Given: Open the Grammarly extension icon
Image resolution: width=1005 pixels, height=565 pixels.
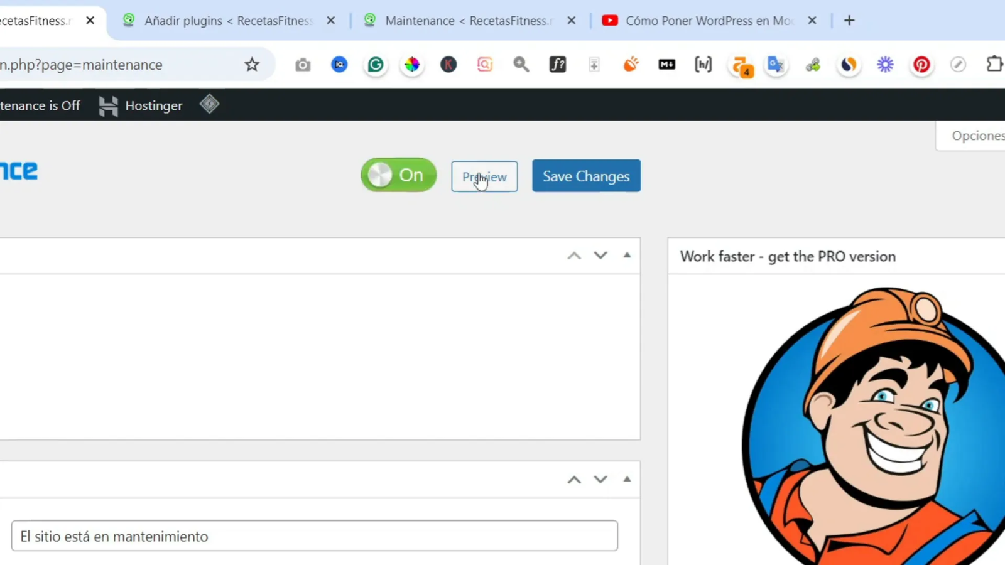Looking at the screenshot, I should (x=376, y=64).
